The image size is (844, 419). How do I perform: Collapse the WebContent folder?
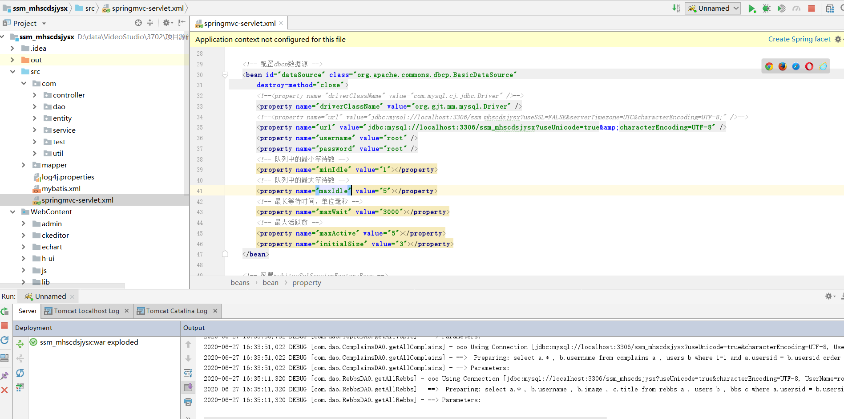12,212
